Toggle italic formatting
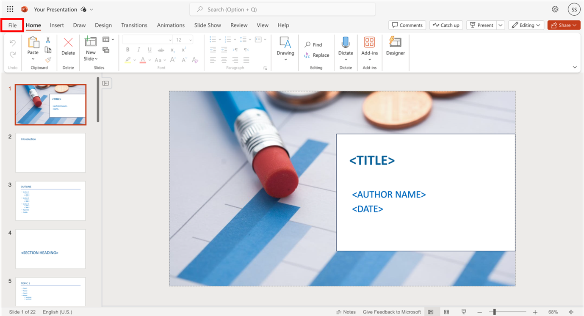Image resolution: width=584 pixels, height=316 pixels. [x=138, y=49]
